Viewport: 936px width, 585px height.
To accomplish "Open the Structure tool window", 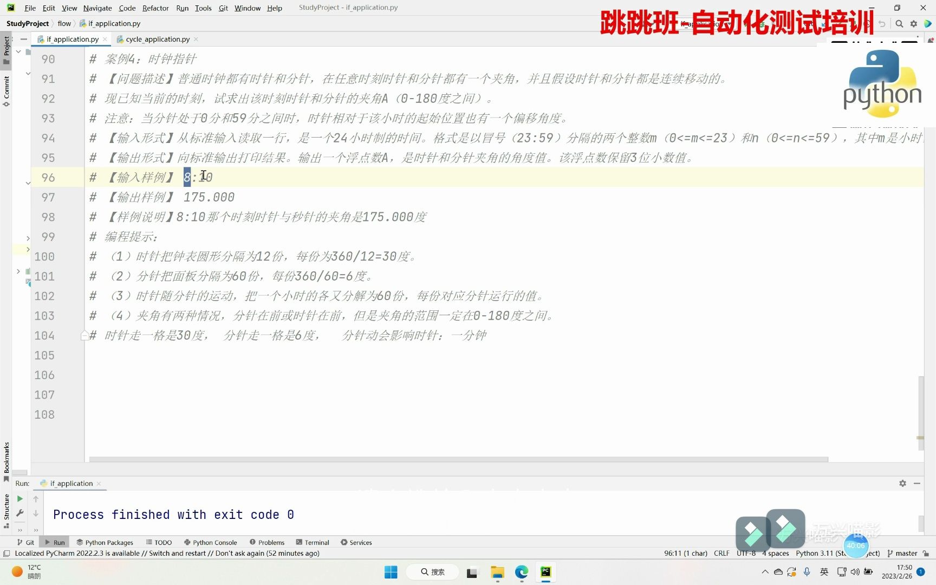I will coord(6,511).
